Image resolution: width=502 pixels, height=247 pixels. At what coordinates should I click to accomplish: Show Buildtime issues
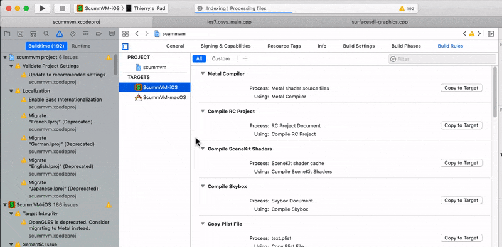pyautogui.click(x=46, y=46)
